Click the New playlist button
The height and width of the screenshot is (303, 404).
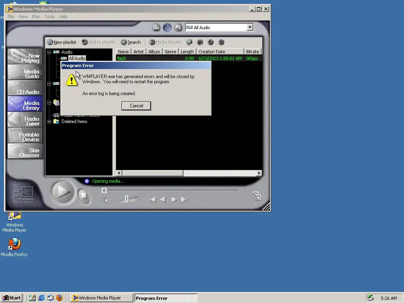coord(62,42)
